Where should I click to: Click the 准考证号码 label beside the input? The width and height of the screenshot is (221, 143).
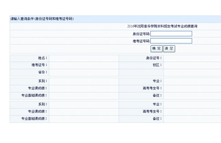pos(141,41)
